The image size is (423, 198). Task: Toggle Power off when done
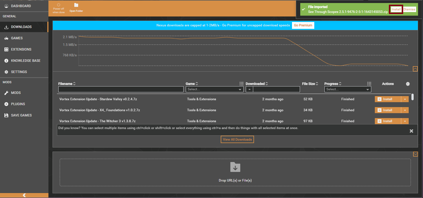[58, 8]
